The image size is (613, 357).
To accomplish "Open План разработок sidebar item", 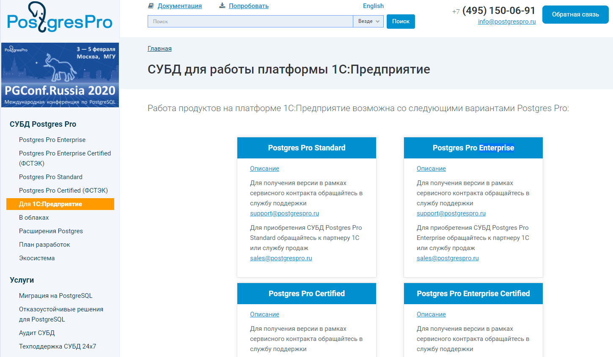I will (44, 245).
